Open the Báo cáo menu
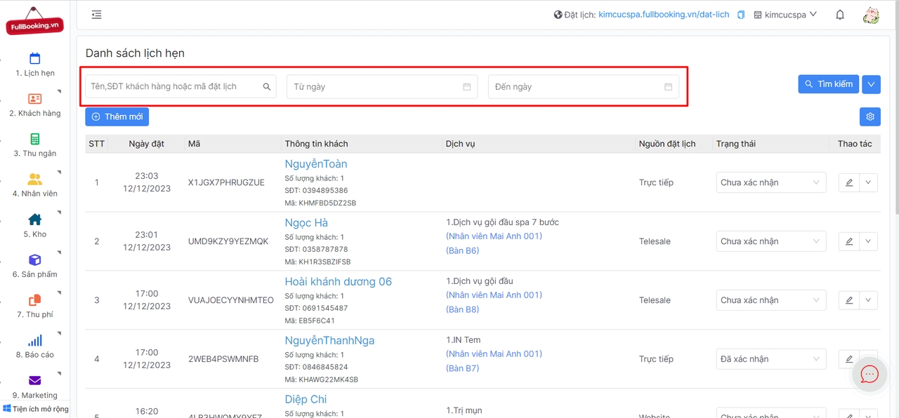 coord(35,346)
